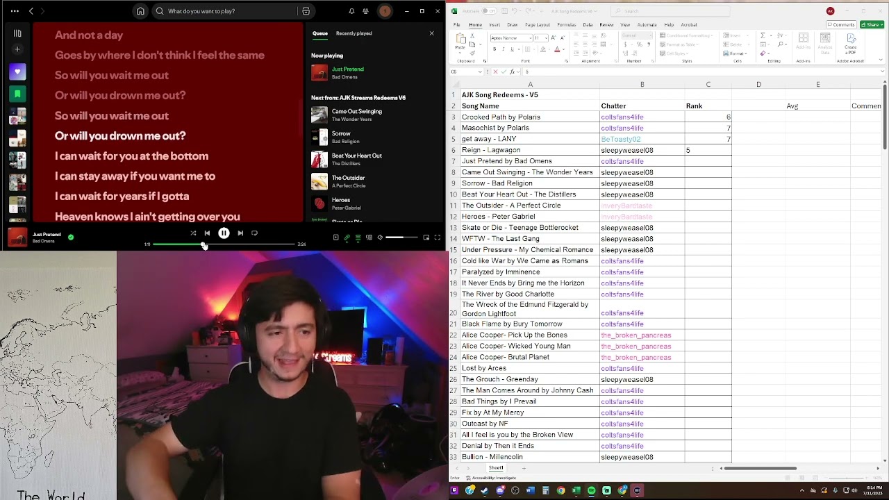Toggle Italic formatting in Excel
This screenshot has height=500, width=889.
504,49
